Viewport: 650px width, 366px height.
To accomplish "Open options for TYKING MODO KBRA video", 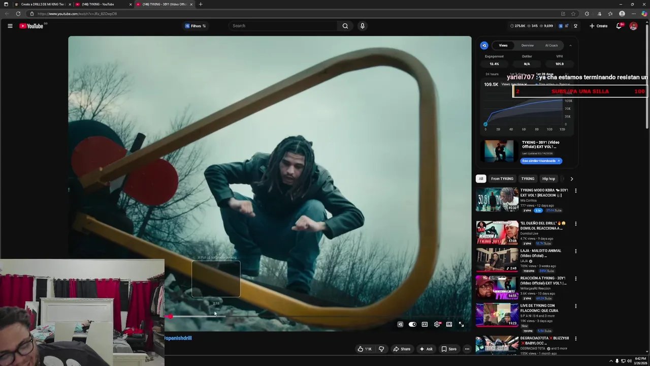I will pyautogui.click(x=575, y=191).
